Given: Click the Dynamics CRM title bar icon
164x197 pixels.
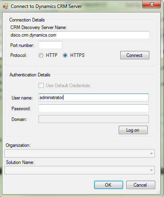Looking at the screenshot, I should [x=6, y=6].
